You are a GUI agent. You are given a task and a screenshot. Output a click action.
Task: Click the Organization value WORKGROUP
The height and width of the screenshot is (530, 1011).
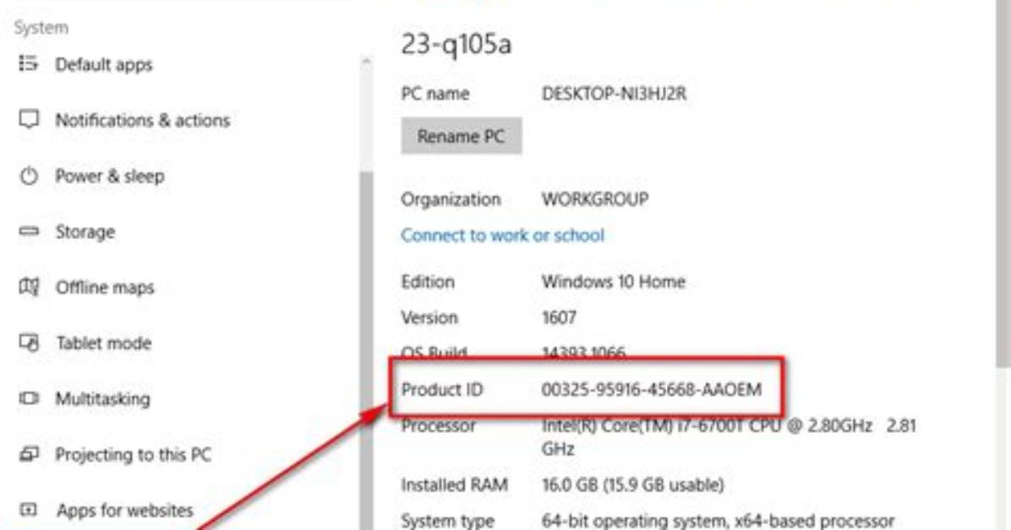click(x=594, y=200)
